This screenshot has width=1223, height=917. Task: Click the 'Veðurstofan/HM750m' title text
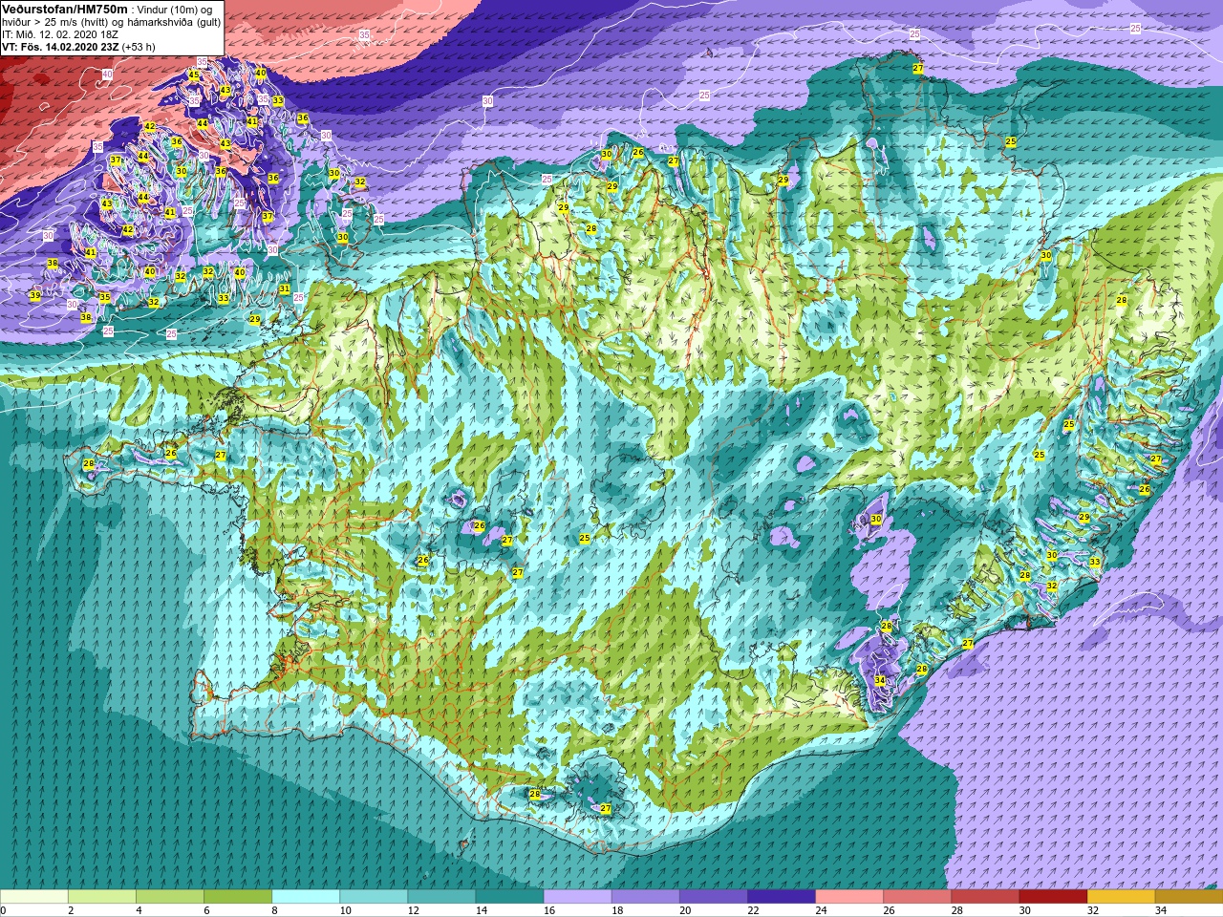click(x=65, y=9)
